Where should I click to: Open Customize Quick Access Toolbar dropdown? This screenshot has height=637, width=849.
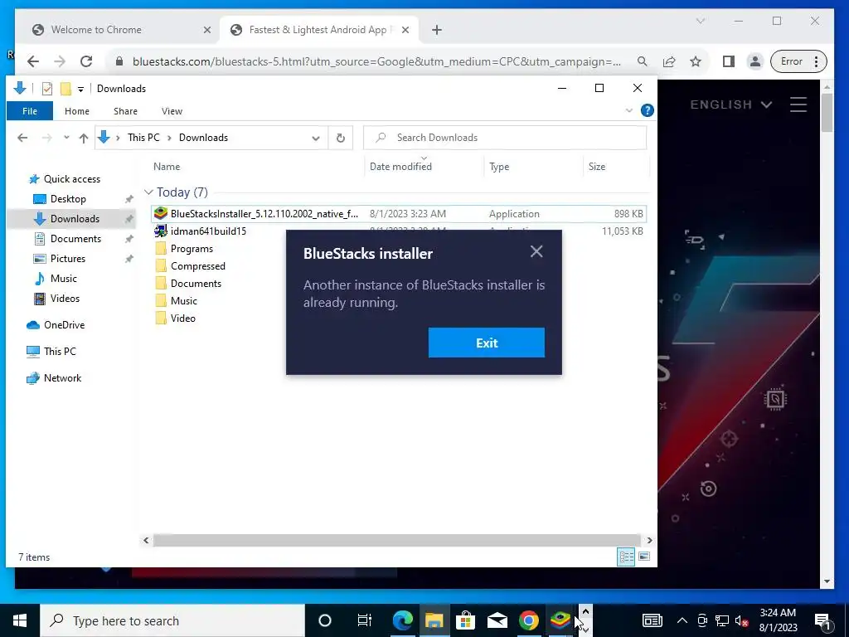pyautogui.click(x=80, y=89)
